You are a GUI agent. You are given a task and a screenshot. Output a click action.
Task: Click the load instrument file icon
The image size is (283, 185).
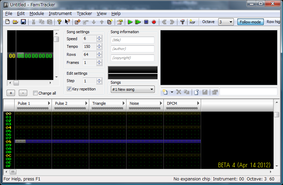point(196,92)
